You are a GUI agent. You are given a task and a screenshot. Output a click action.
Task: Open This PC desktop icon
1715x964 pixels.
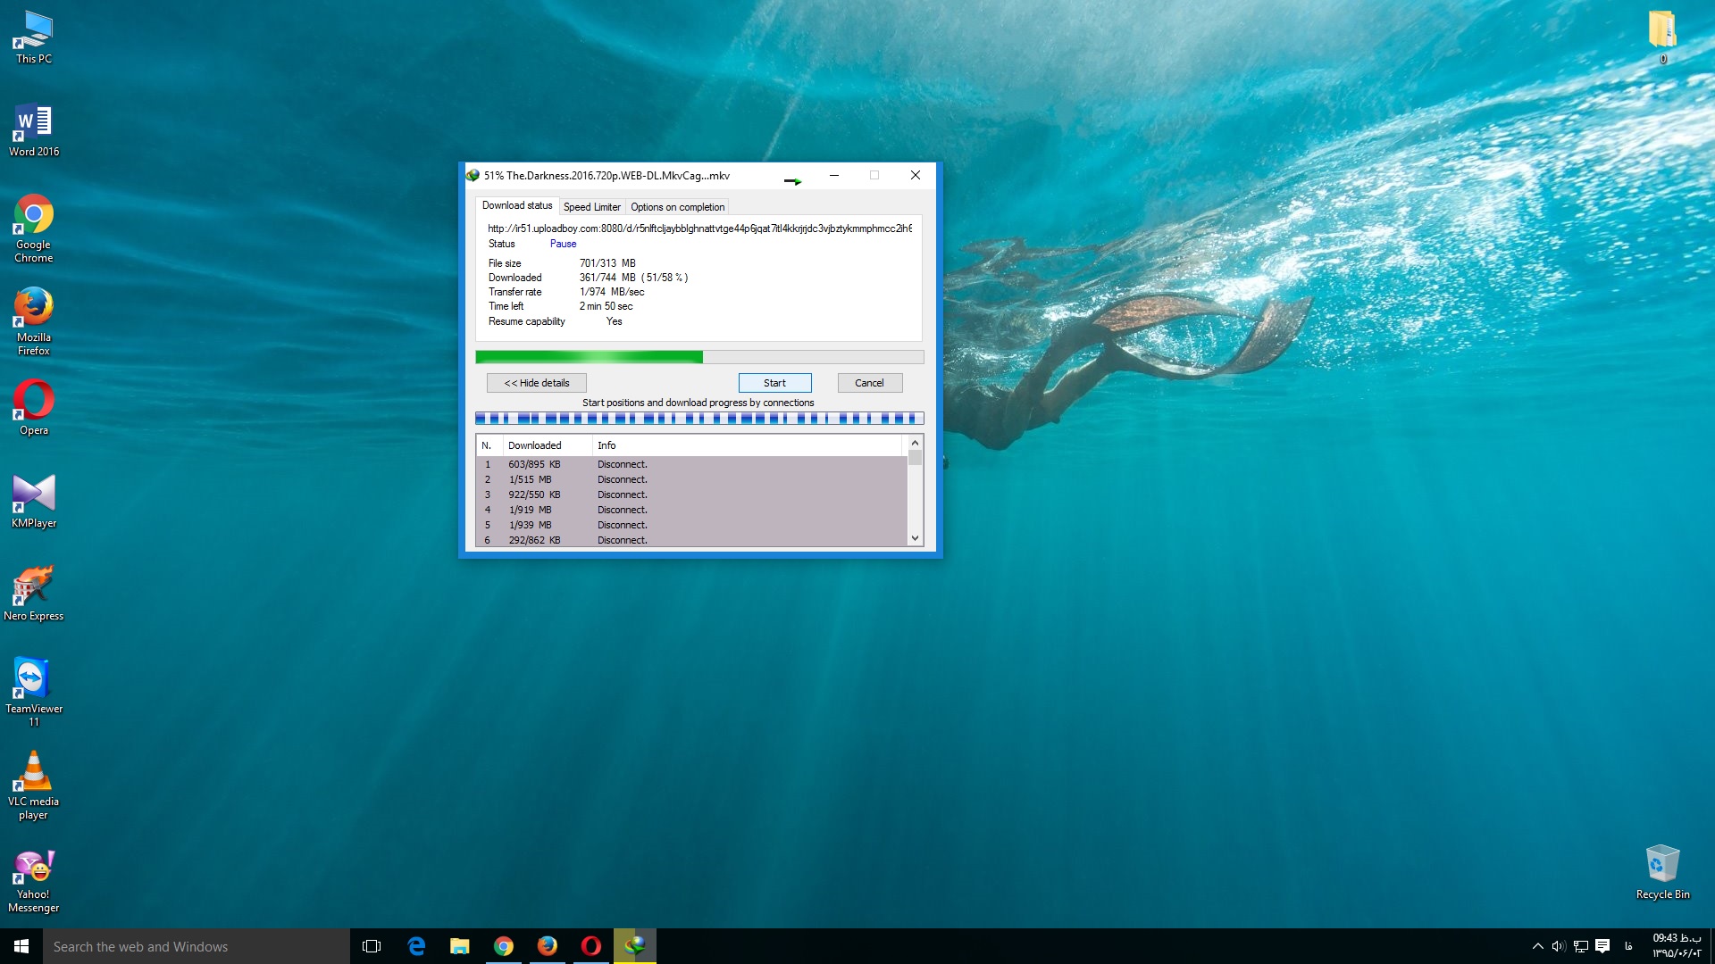tap(34, 38)
